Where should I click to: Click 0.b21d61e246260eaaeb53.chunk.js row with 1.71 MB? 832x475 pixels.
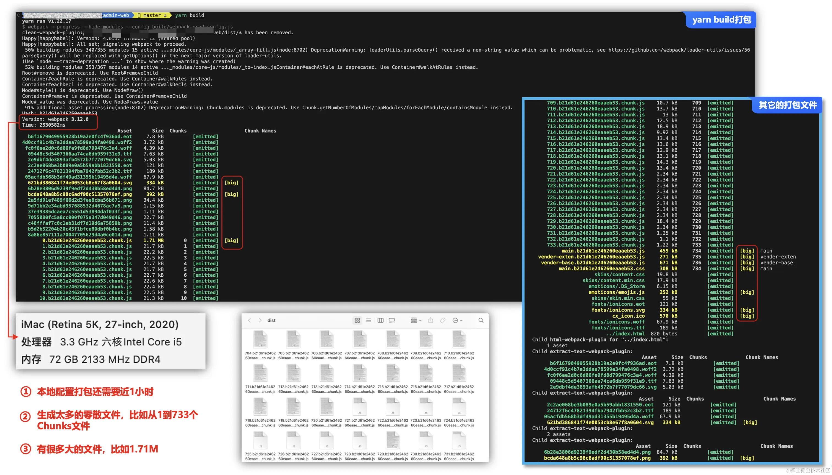(141, 240)
